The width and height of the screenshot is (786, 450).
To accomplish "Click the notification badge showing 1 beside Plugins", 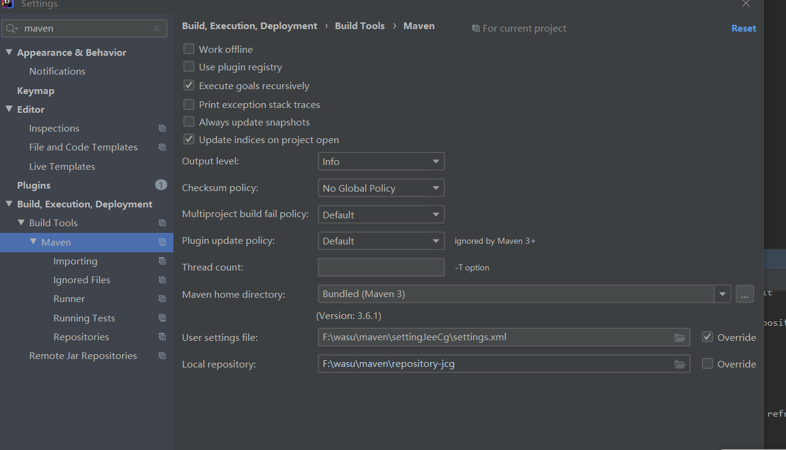I will pos(161,185).
